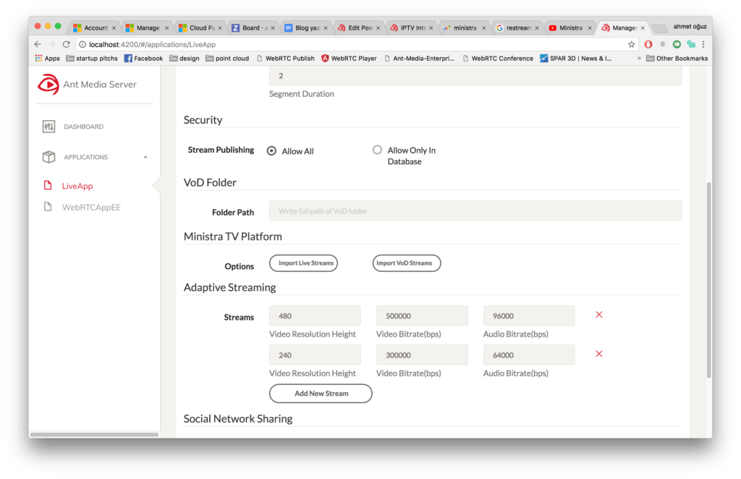Click the 96000 Audio Bitrate field

tap(529, 315)
